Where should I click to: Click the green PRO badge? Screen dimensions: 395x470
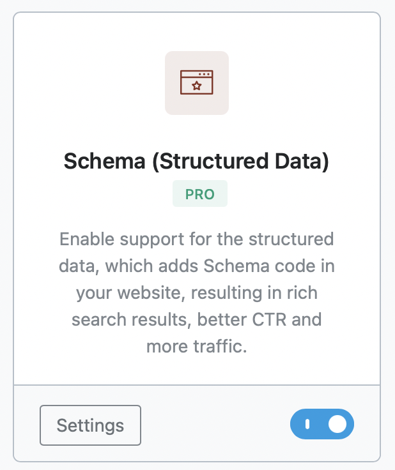199,194
